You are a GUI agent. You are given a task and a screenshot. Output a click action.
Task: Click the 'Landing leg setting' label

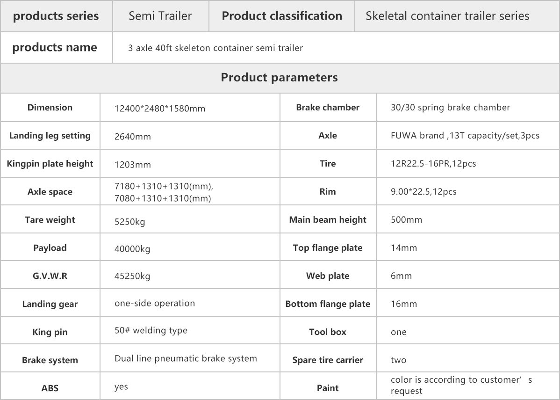point(50,136)
